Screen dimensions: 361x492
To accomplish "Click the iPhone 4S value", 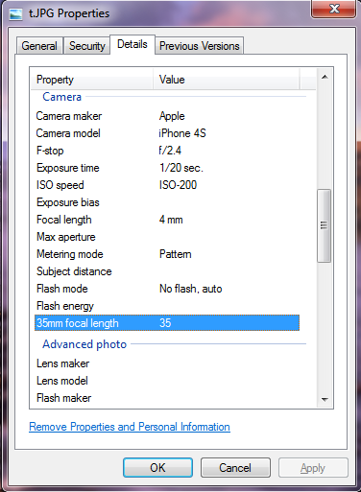I will pyautogui.click(x=182, y=133).
